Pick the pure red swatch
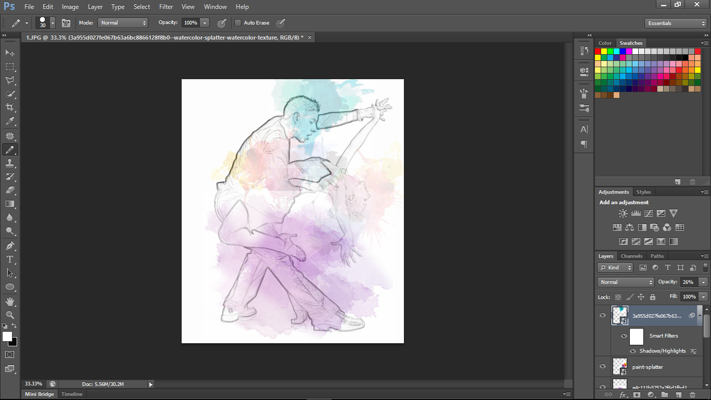711x400 pixels. point(598,52)
